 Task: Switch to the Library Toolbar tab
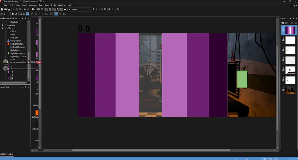pyautogui.click(x=7, y=154)
